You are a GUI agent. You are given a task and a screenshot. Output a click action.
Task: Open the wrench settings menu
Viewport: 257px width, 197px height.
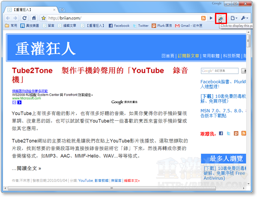click(x=246, y=18)
